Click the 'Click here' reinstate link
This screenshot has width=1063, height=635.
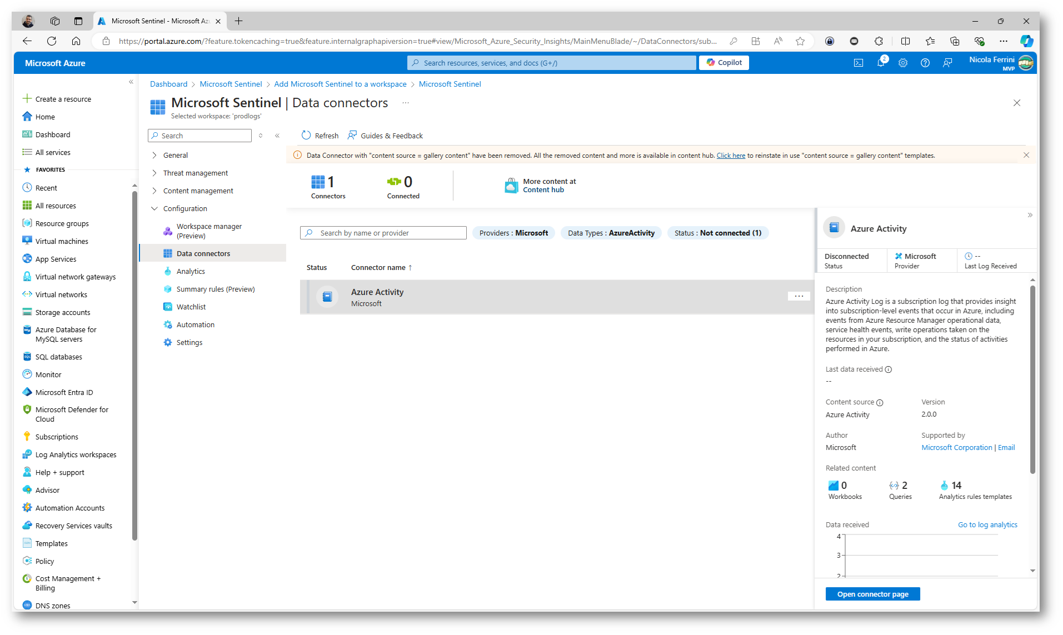731,156
